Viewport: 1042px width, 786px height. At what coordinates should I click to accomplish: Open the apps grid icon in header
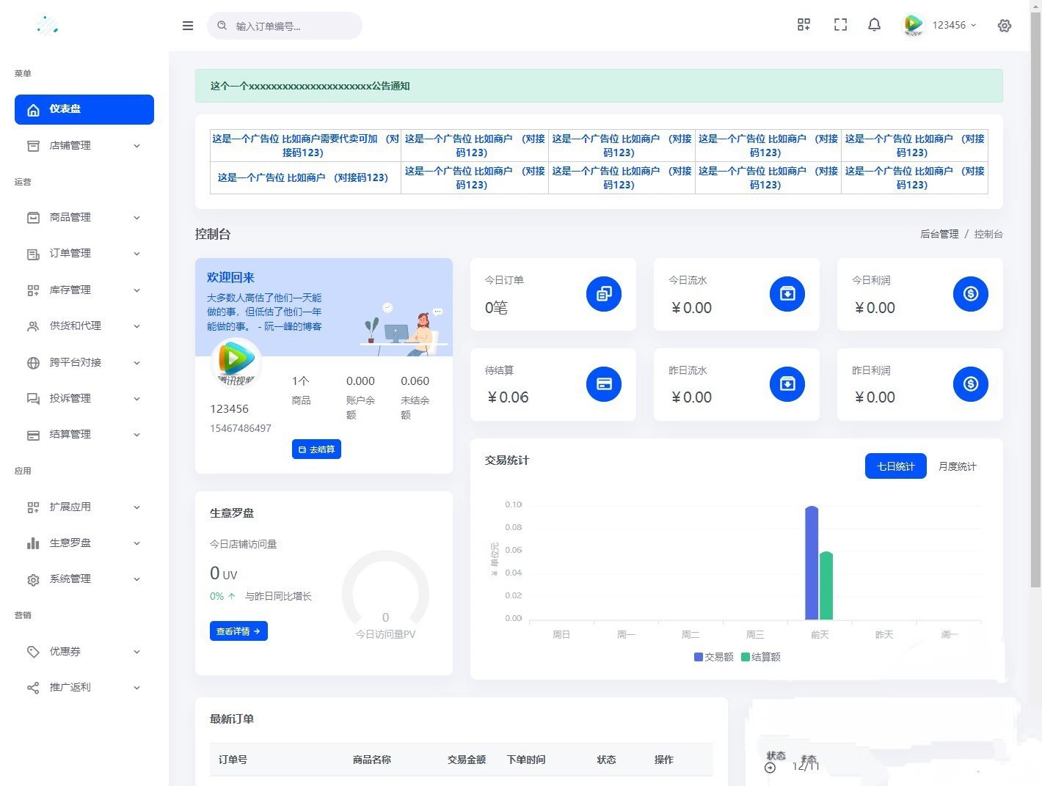[804, 25]
